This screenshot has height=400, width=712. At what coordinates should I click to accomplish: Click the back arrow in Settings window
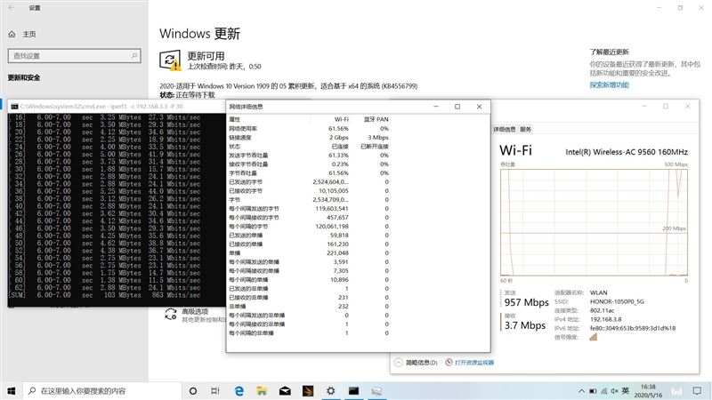(12, 8)
